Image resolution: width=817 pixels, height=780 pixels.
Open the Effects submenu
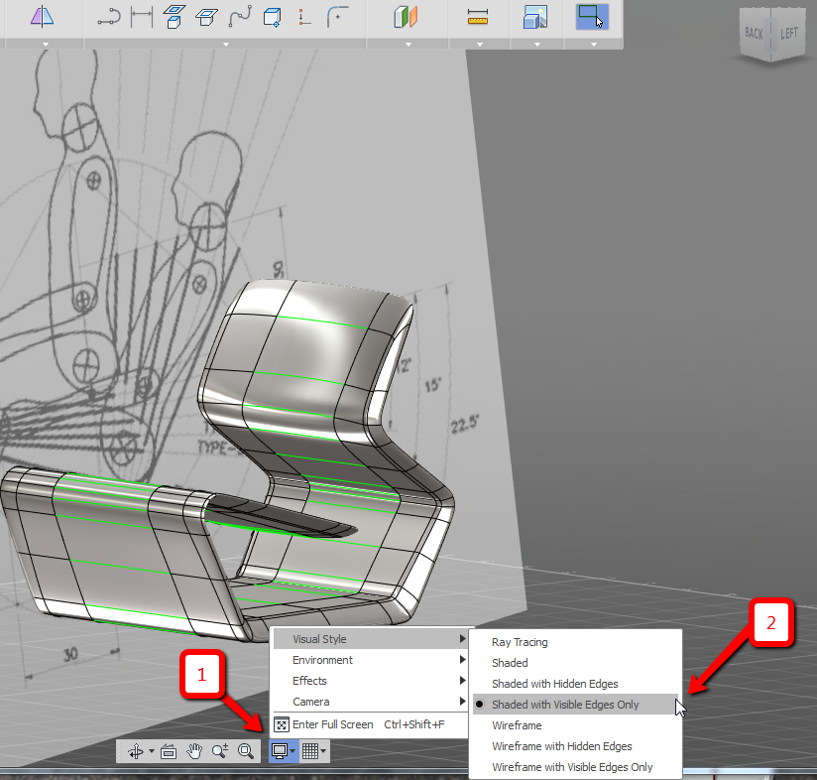click(x=309, y=681)
